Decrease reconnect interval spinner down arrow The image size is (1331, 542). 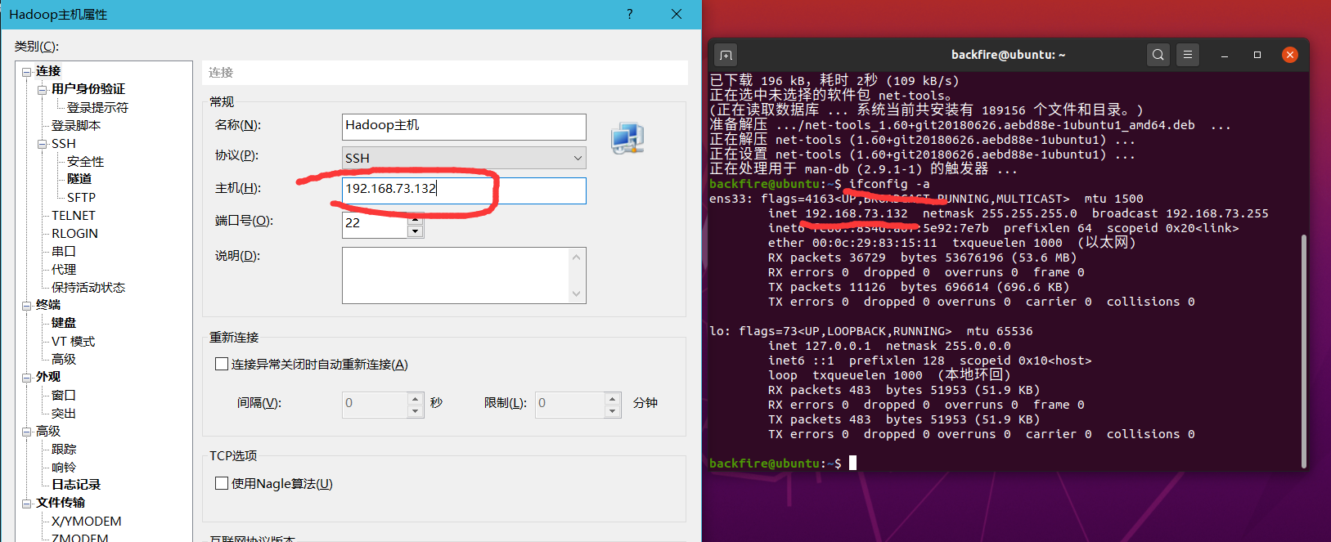tap(415, 411)
